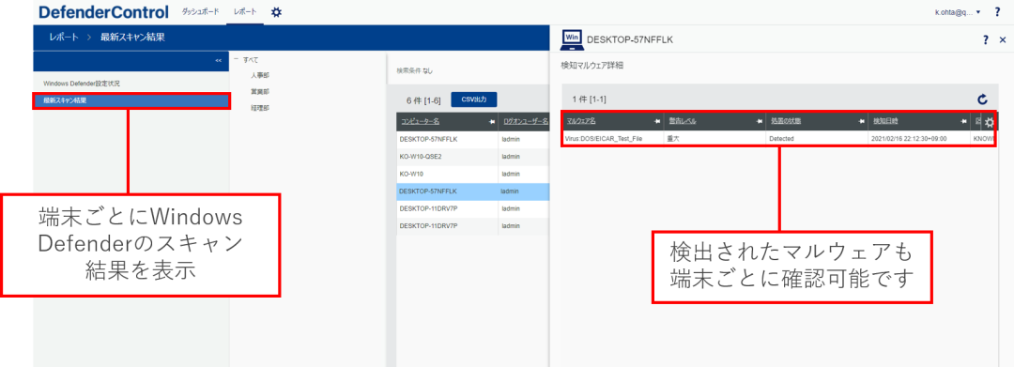
Task: Switch to the レポート tab
Action: 245,11
